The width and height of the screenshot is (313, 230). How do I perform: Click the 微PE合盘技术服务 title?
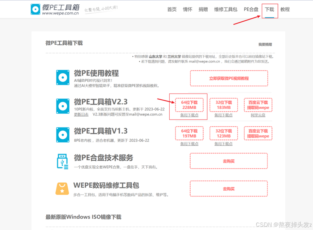pyautogui.click(x=103, y=158)
